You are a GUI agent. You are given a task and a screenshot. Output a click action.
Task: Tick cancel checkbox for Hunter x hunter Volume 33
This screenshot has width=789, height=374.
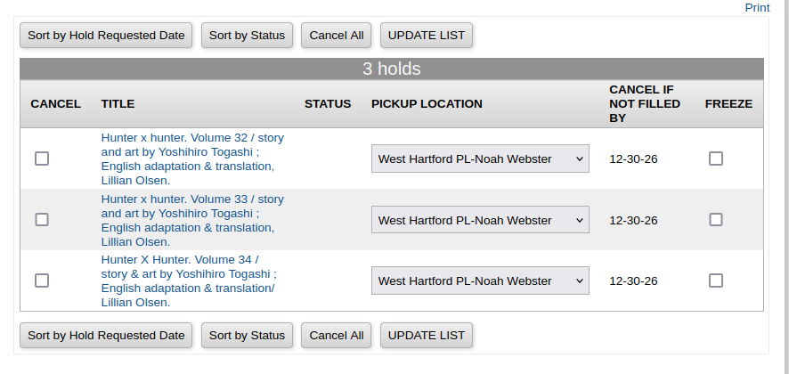click(42, 220)
